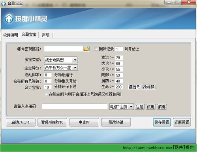Open the 宝宝评分 dropdown list
Screen dimensions: 197x152
[x=75, y=68]
